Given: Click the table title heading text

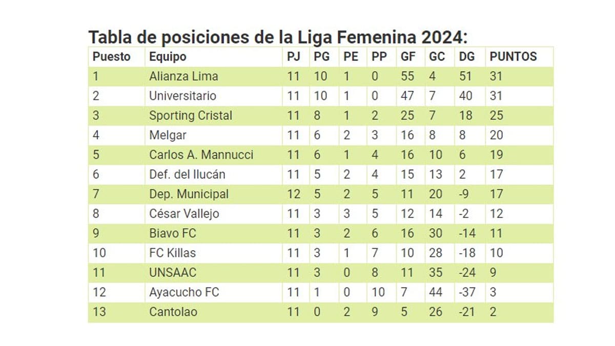Looking at the screenshot, I should coord(278,37).
